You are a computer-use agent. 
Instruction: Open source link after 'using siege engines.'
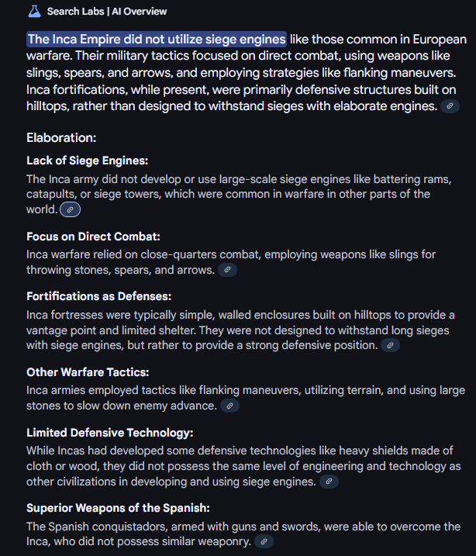point(329,482)
